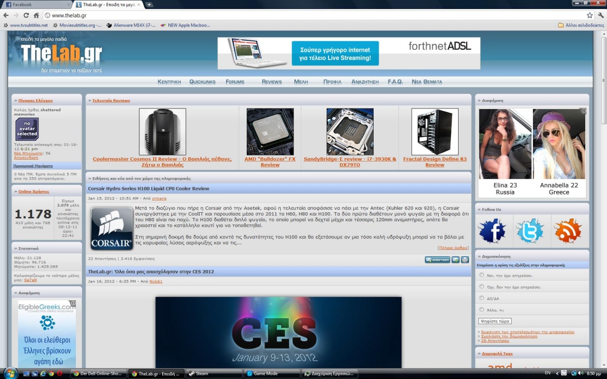Select poll option 'Ναι, την έχει επηρεάσει'
The width and height of the screenshot is (607, 379).
[x=482, y=275]
